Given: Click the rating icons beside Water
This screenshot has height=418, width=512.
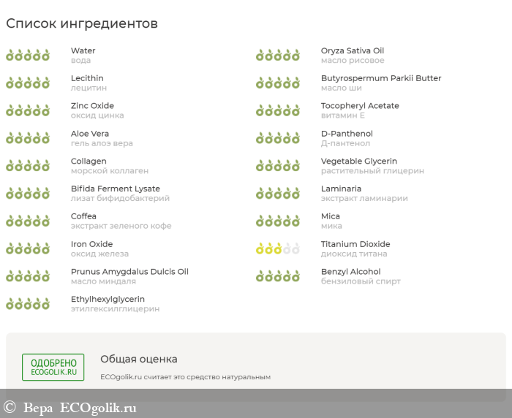Looking at the screenshot, I should point(28,55).
